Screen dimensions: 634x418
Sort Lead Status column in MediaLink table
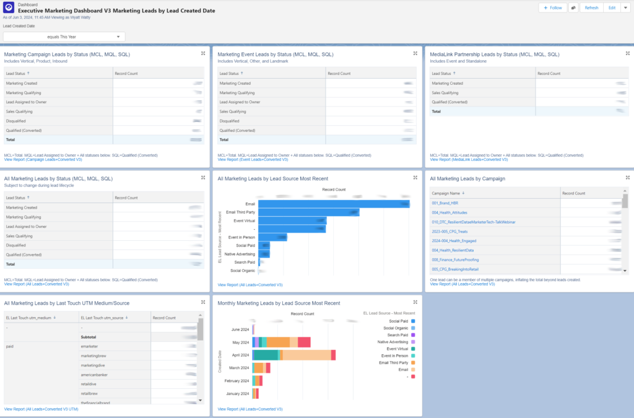coord(454,73)
